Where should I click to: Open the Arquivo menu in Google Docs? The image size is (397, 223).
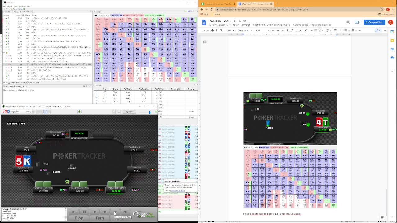(213, 25)
